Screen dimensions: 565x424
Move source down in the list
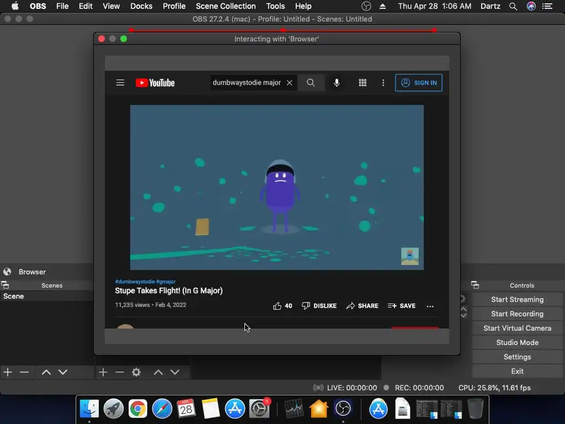tap(175, 372)
